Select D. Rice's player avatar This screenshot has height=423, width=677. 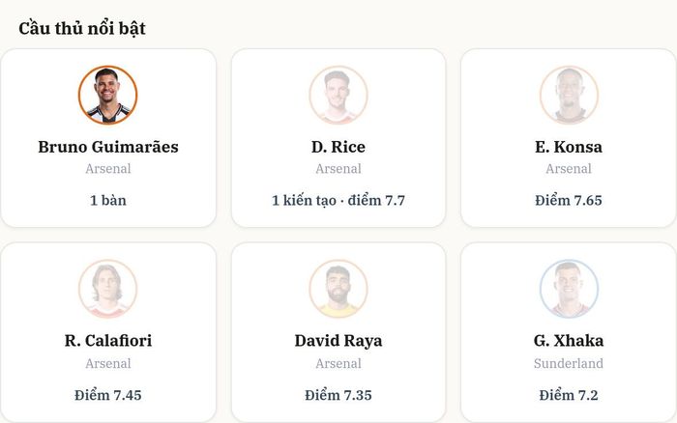[x=338, y=95]
